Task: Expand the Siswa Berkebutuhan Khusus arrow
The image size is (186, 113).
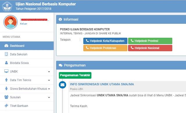Action: point(49,89)
